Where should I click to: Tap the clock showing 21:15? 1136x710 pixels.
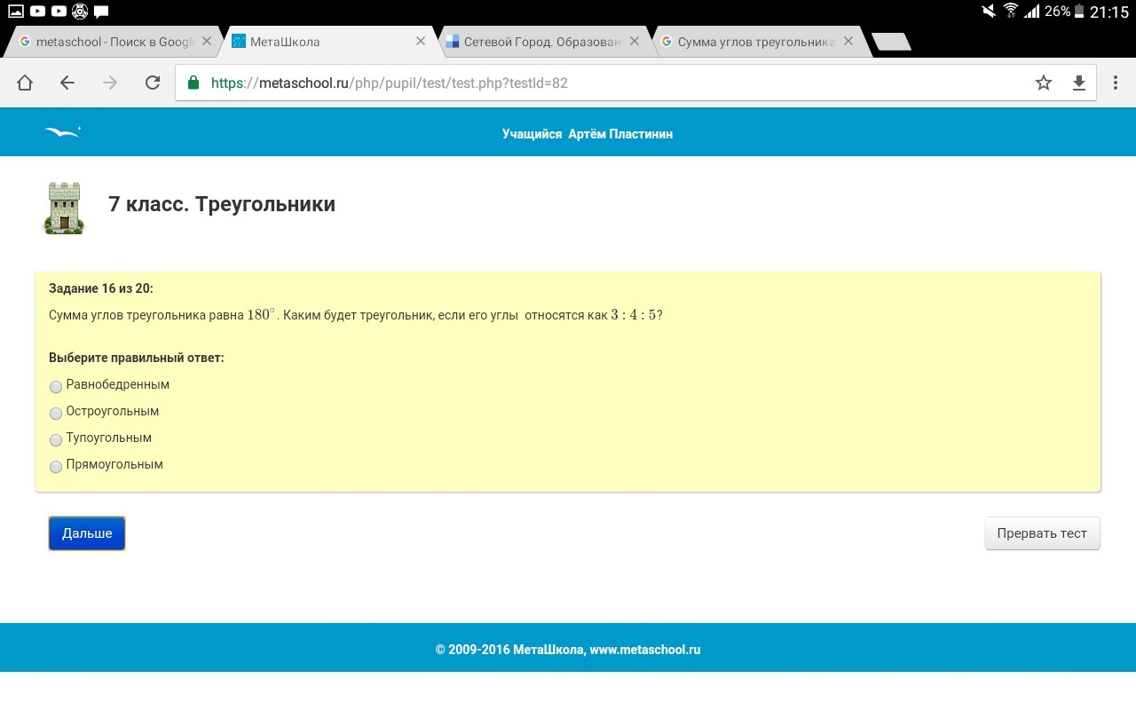point(1109,12)
